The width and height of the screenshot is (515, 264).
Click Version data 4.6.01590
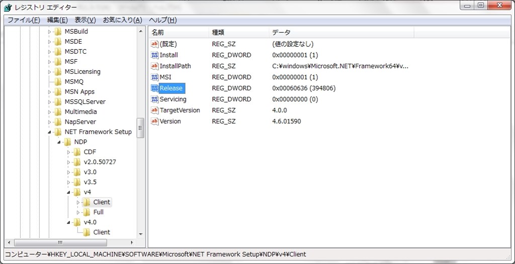(286, 121)
